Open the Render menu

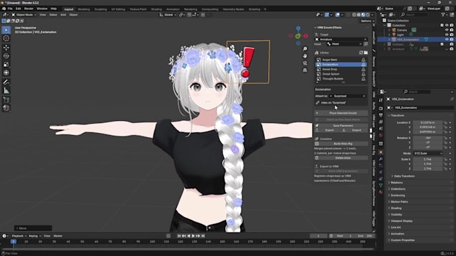(28, 9)
